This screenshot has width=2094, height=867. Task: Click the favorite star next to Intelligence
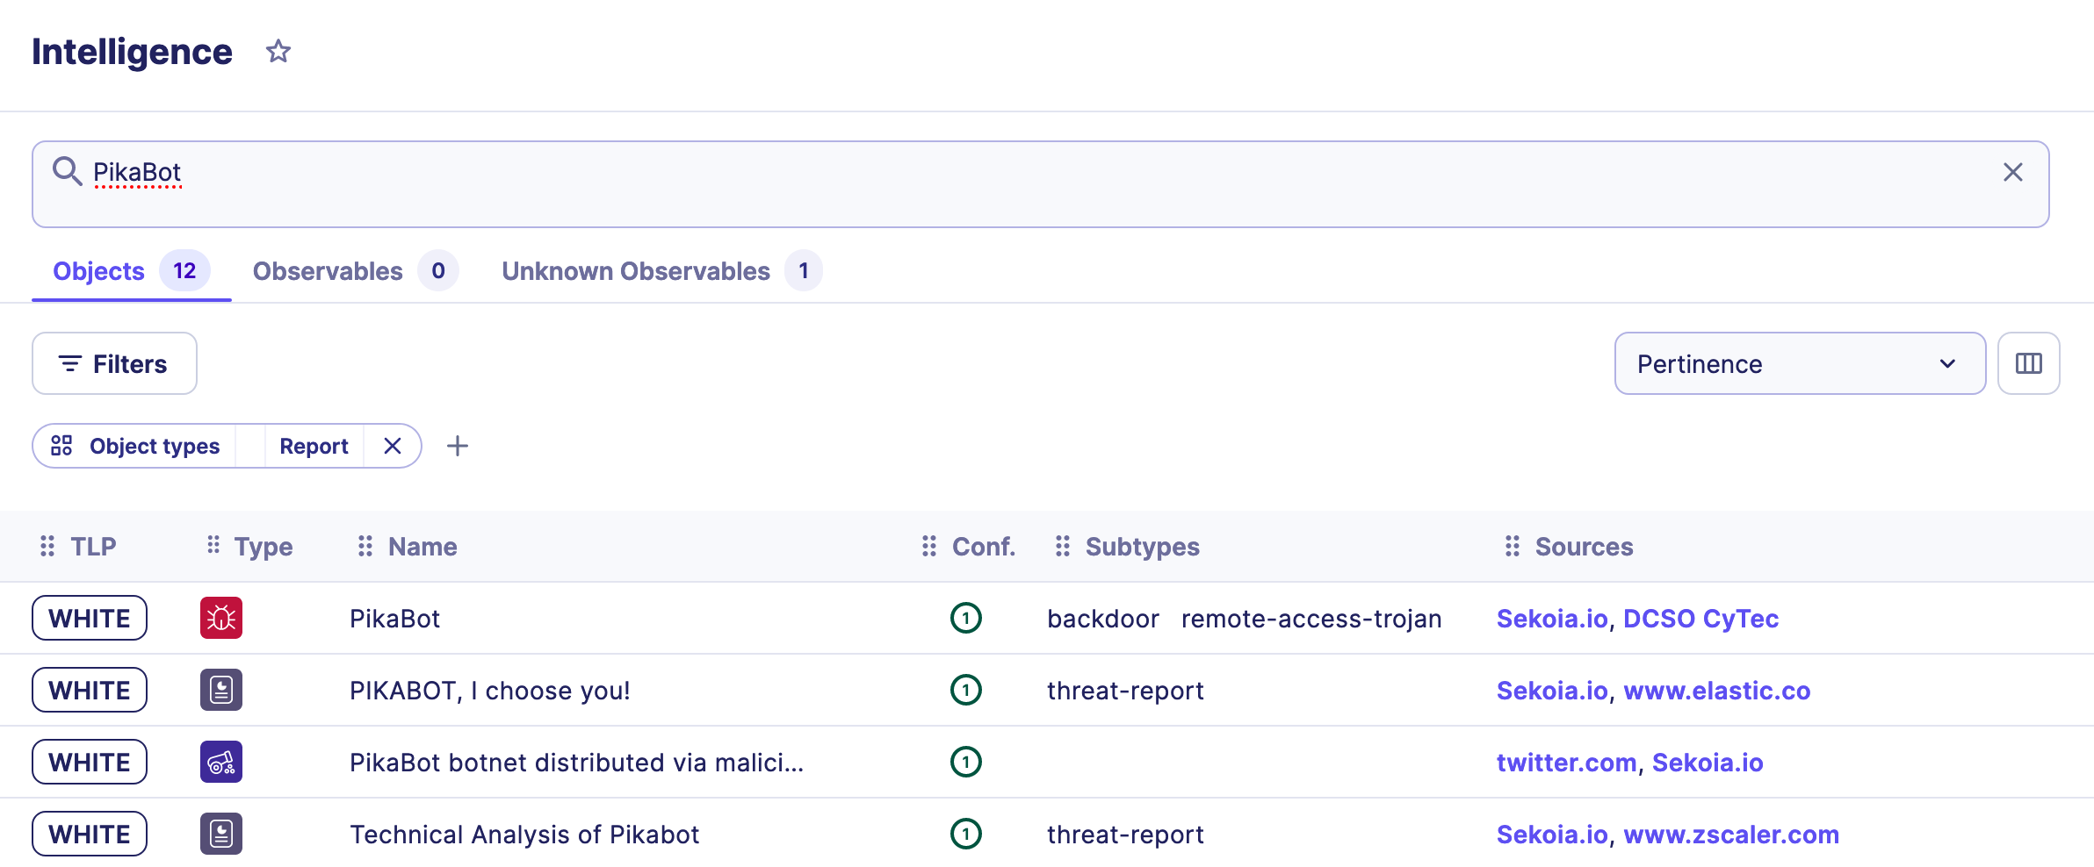point(278,52)
